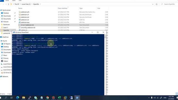The image size is (178, 100).
Task: Open the passwords folder in navigation pane
Action: coord(7,33)
